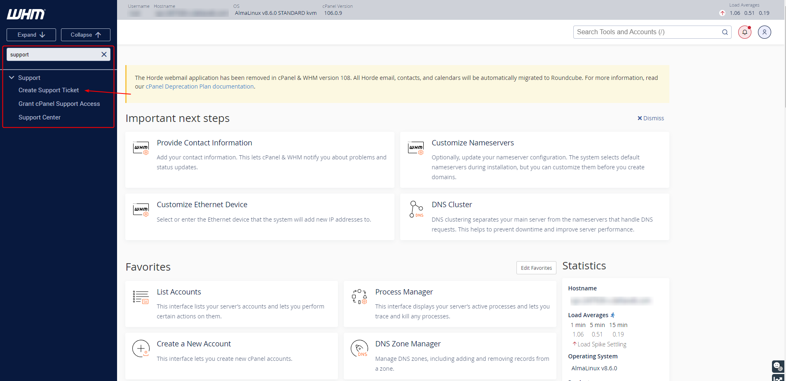Viewport: 786px width, 381px height.
Task: Click AlmaLinux v8.6.0 STANDARD kvm header text
Action: tap(276, 13)
